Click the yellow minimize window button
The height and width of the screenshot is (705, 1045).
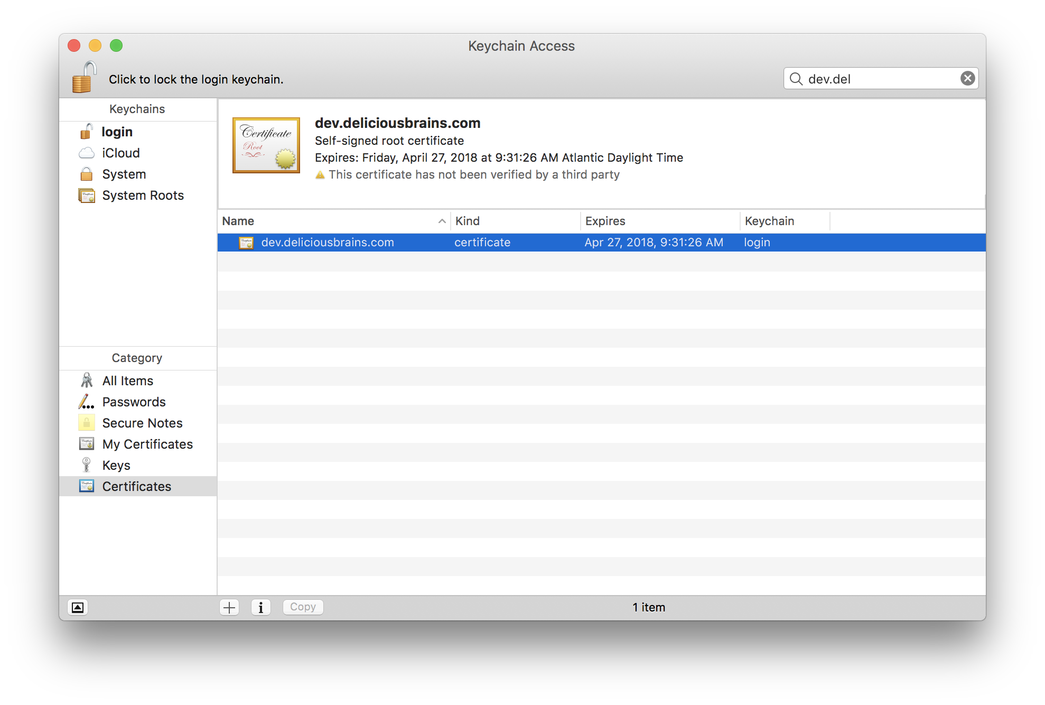95,45
